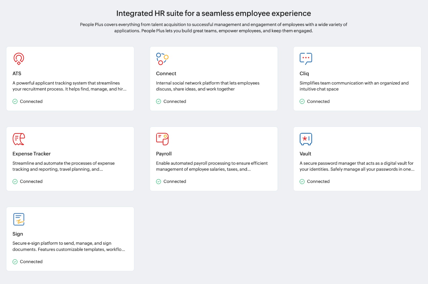Click Vault green connected checkmark
The width and height of the screenshot is (428, 284).
(302, 181)
